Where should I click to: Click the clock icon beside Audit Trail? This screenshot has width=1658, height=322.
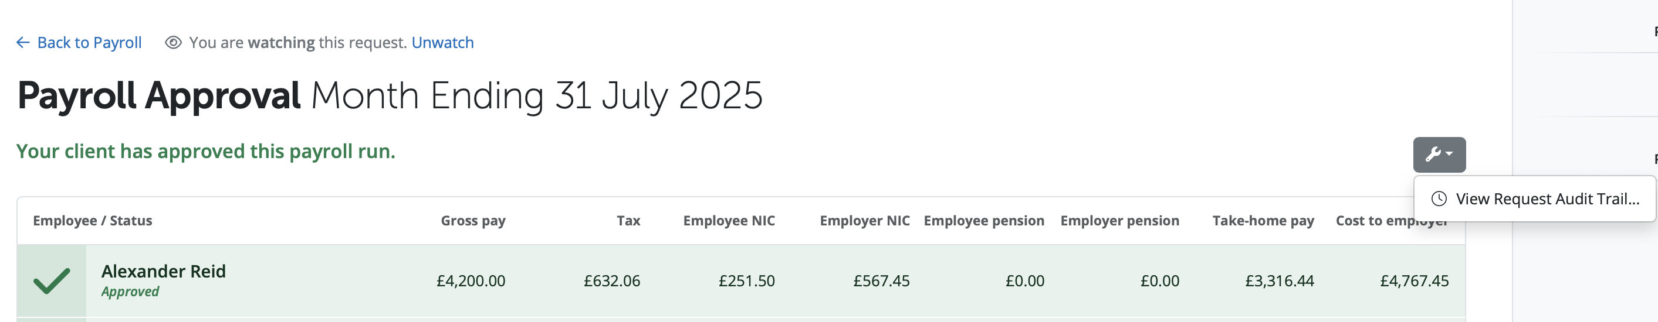coord(1439,198)
